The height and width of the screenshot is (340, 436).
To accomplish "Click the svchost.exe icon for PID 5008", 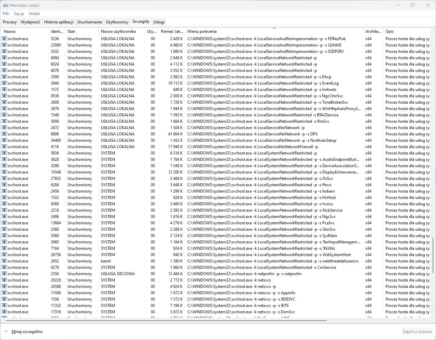I will (4, 121).
